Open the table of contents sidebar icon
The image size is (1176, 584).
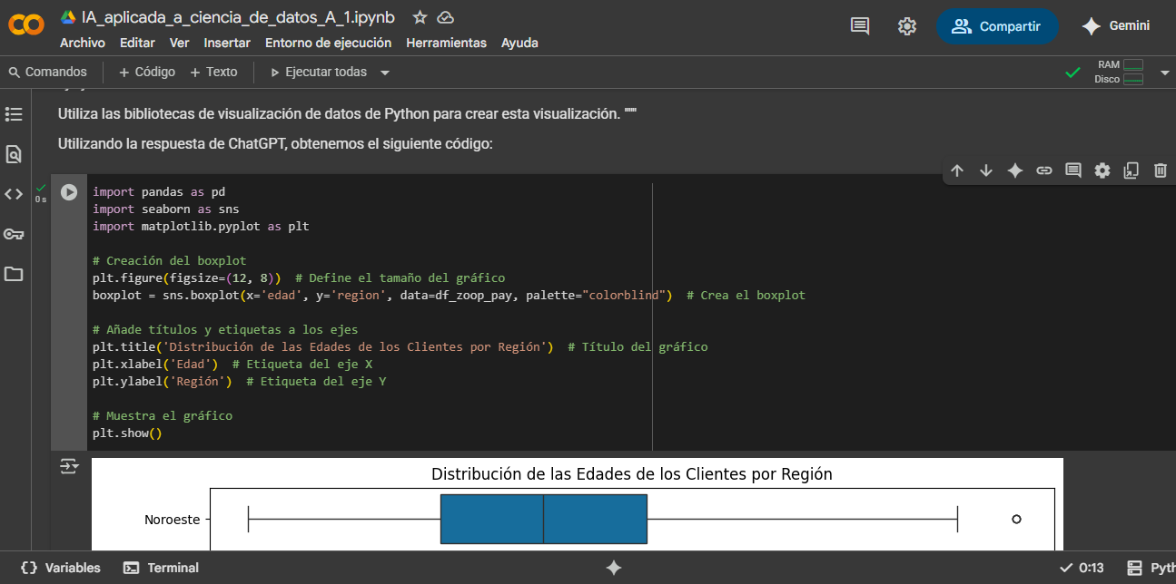pos(14,114)
